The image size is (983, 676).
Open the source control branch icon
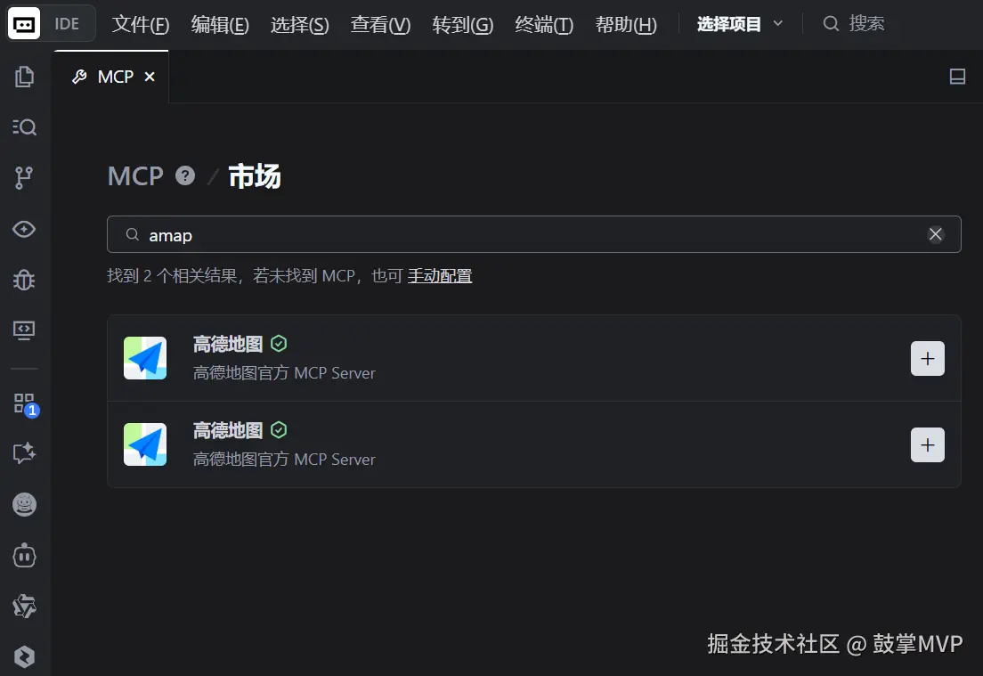pyautogui.click(x=24, y=178)
